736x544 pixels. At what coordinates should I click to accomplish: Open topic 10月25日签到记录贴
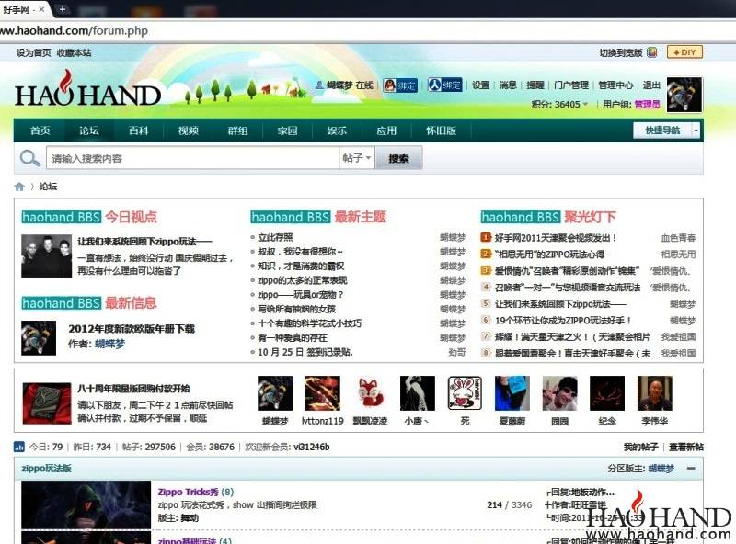coord(305,352)
